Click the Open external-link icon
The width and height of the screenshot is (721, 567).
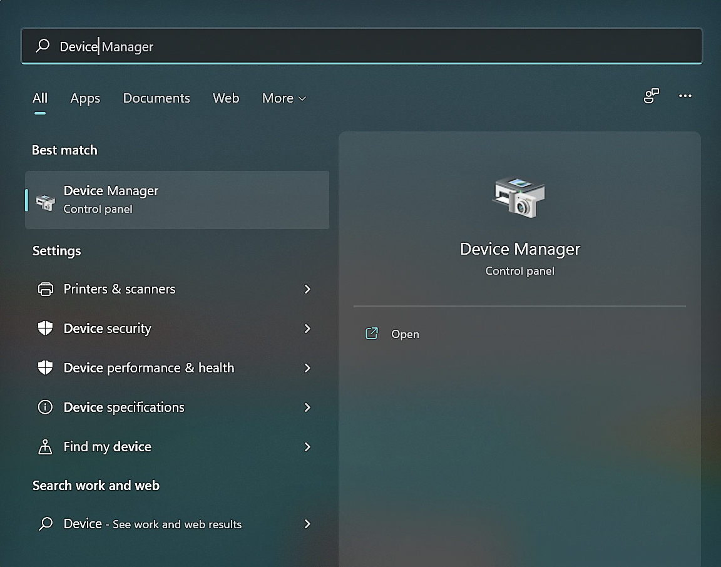[372, 334]
